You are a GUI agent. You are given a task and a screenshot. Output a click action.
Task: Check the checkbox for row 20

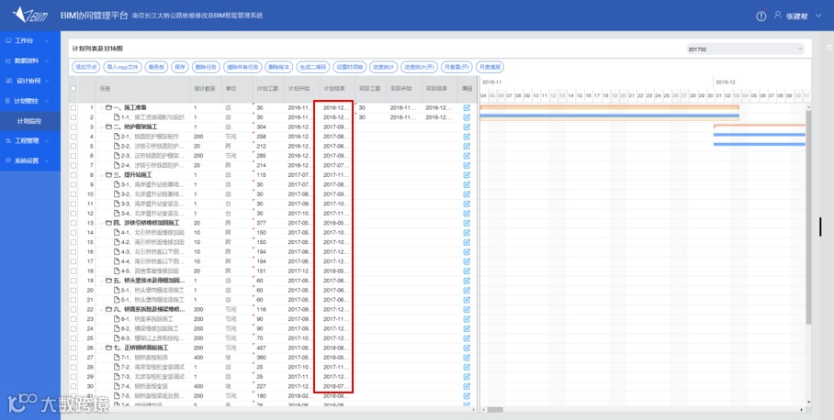coord(73,290)
